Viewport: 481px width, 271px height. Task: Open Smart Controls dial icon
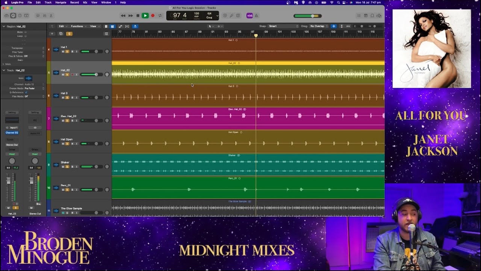(38, 15)
